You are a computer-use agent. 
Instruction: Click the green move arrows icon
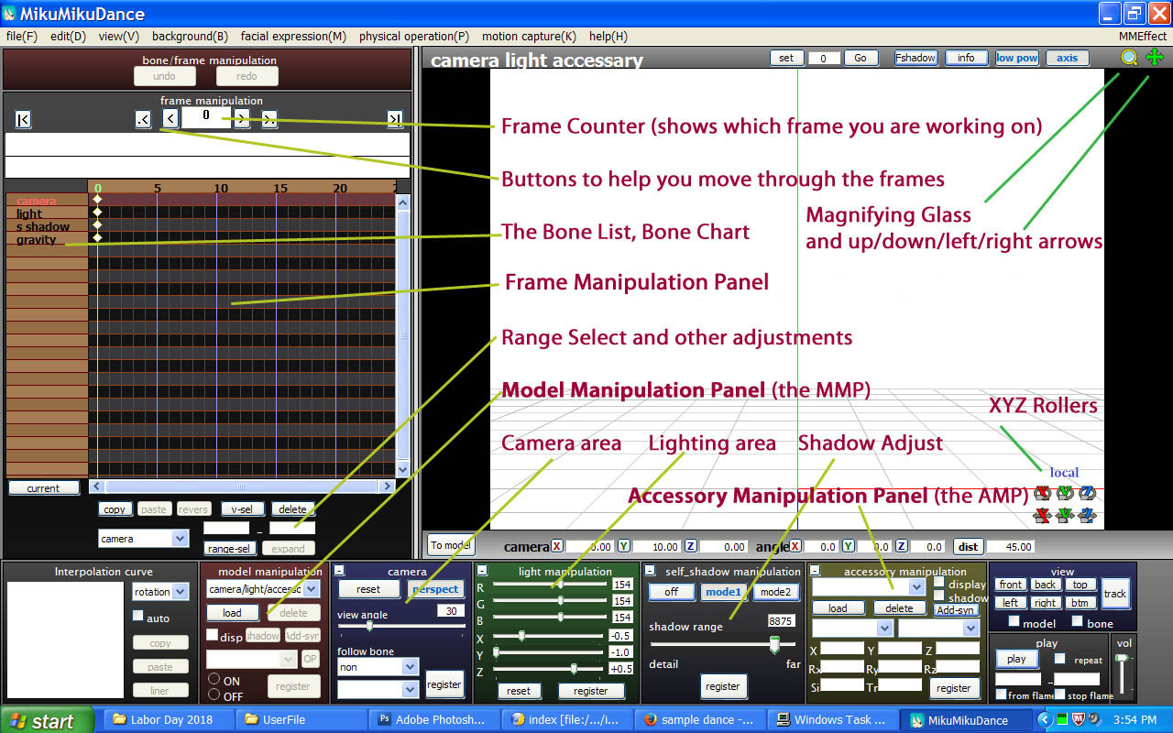tap(1155, 58)
